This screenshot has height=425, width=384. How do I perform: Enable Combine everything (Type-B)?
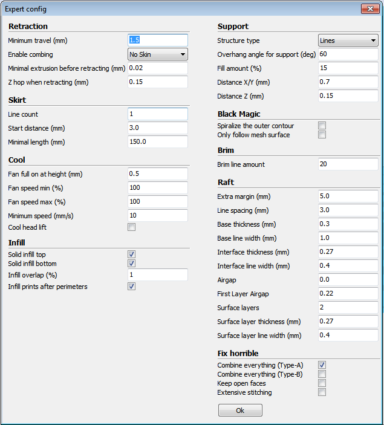322,374
